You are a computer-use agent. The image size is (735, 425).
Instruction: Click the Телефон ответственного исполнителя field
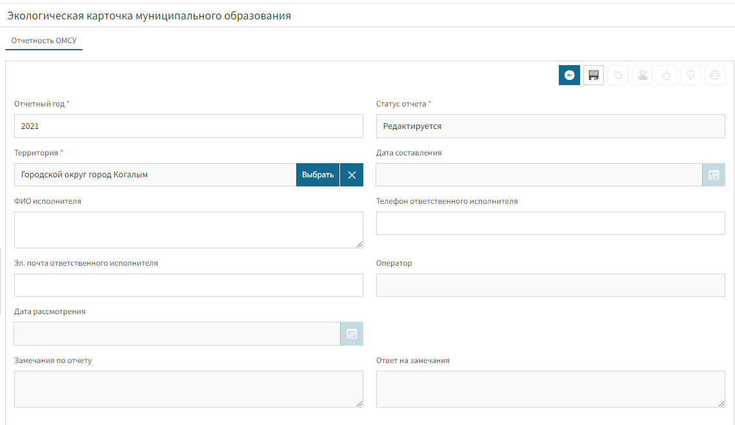(550, 223)
